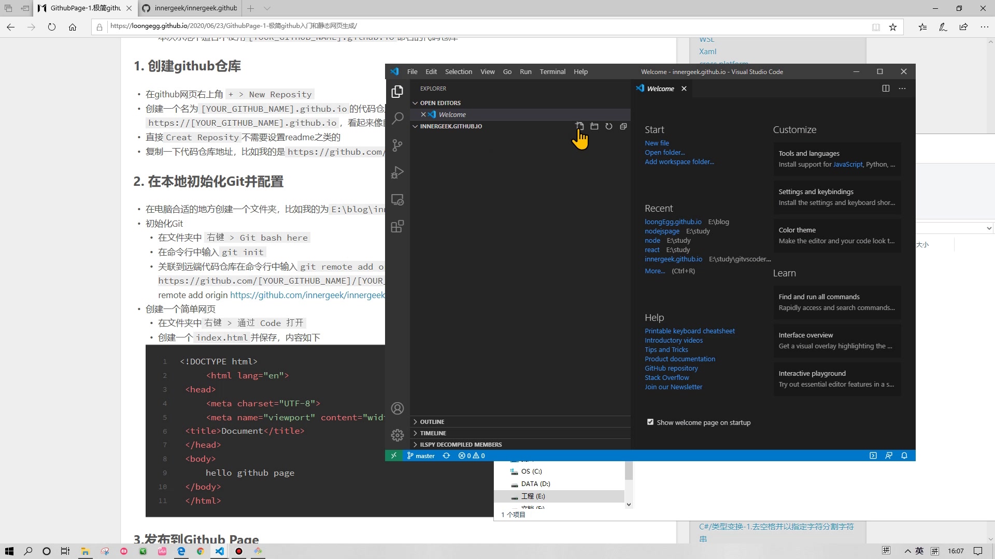Open the terminal icon in status bar
This screenshot has height=559, width=995.
[x=873, y=455]
